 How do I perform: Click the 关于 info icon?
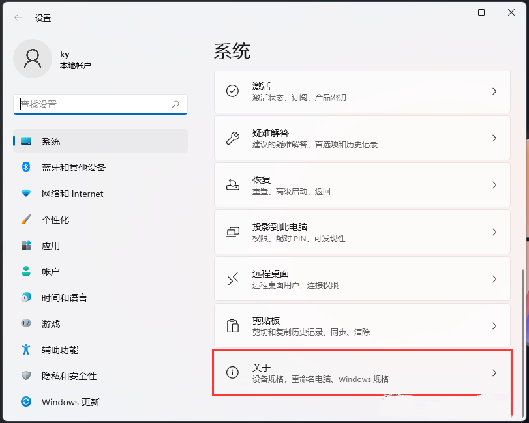click(x=233, y=373)
